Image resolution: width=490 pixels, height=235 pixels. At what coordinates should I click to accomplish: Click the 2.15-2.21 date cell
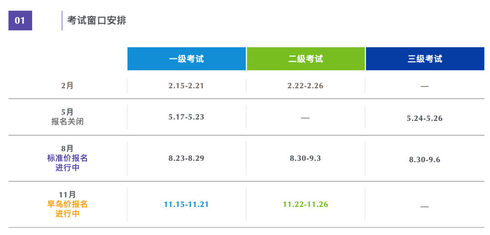pyautogui.click(x=186, y=86)
